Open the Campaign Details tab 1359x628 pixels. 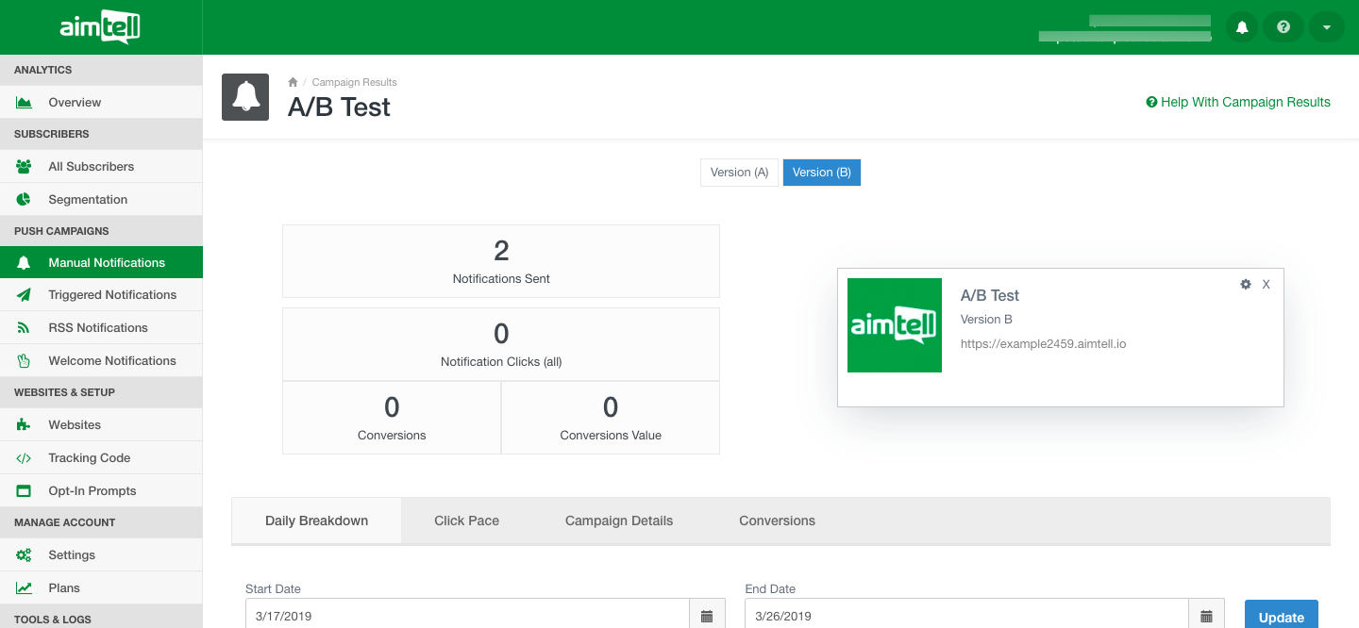click(619, 521)
